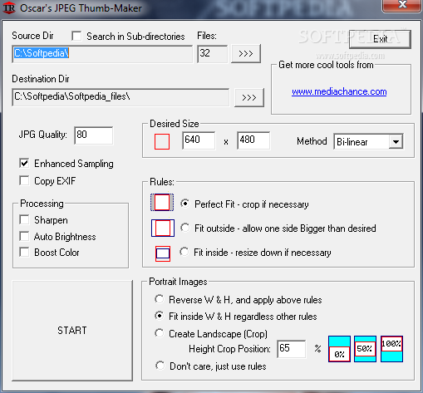Set crop position with 100% preset icon
The image size is (423, 393).
391,349
